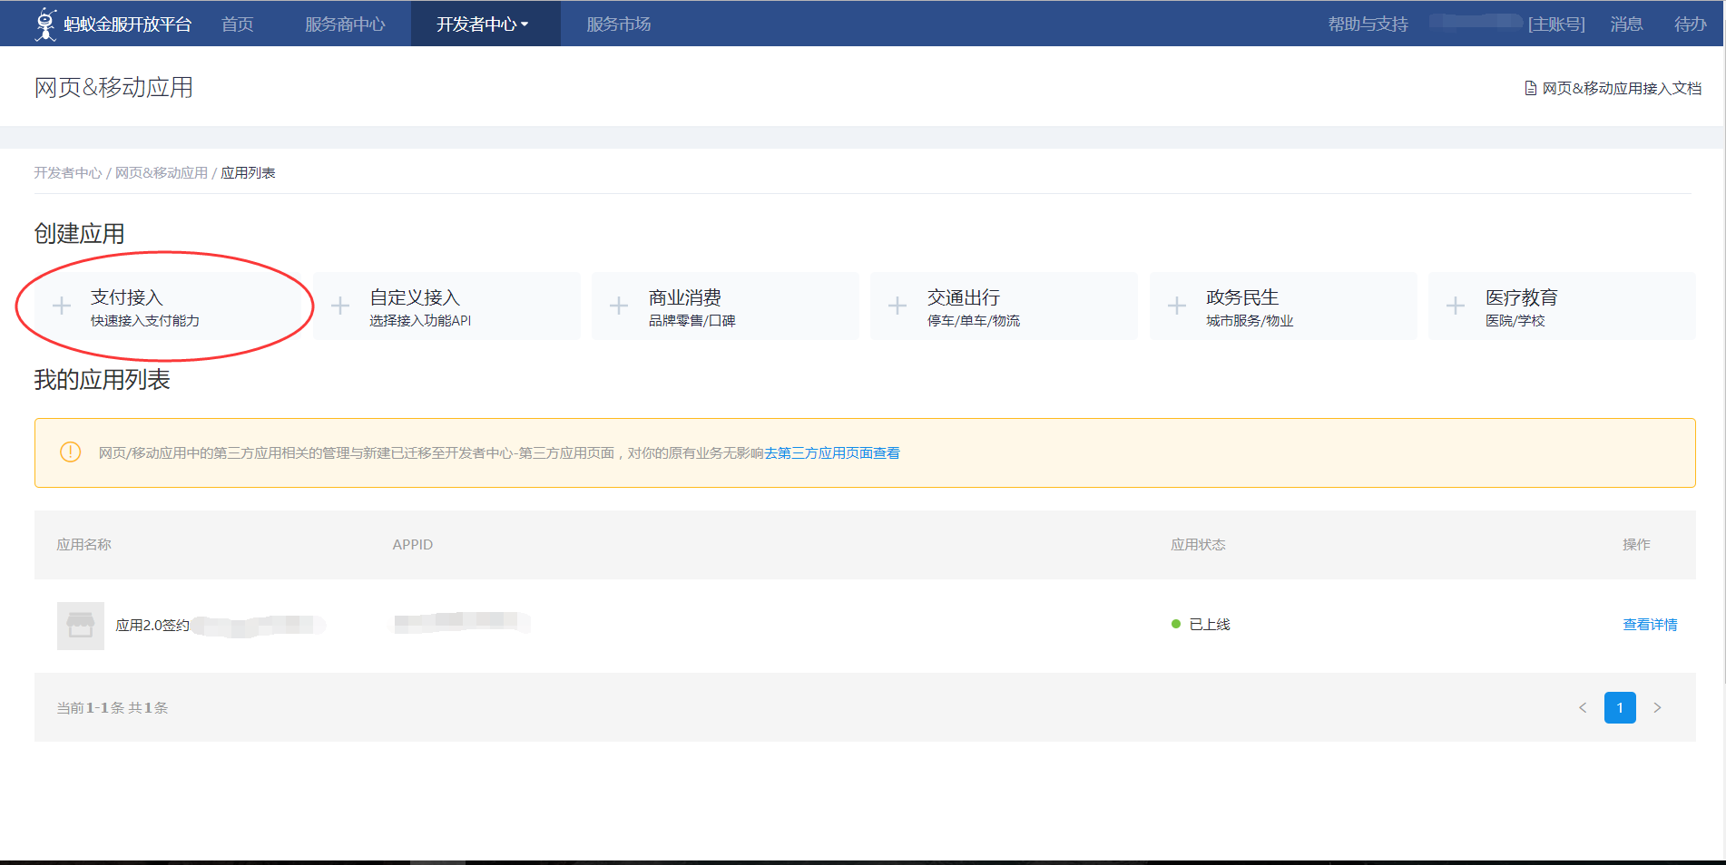This screenshot has height=865, width=1726.
Task: Click the plus icon on 医疗教育 card
Action: point(1456,306)
